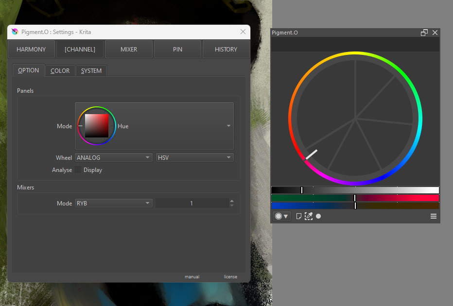Toggle the MIXER panel button

(129, 50)
